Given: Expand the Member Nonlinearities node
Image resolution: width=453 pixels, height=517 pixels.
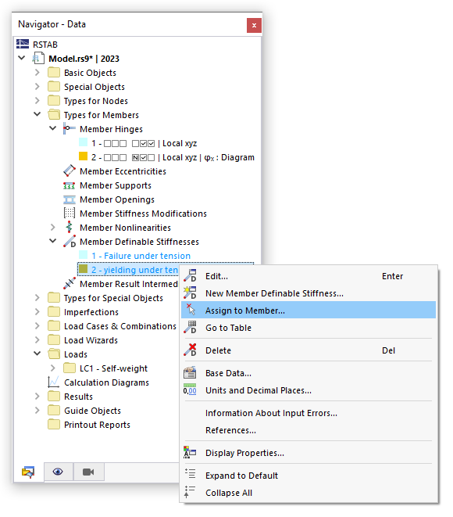Looking at the screenshot, I should (52, 227).
